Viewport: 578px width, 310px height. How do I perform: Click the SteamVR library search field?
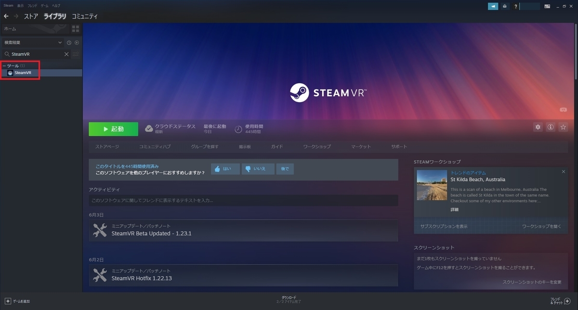(x=37, y=54)
